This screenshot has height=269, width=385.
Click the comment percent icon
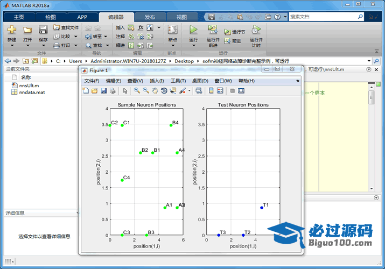[131, 37]
